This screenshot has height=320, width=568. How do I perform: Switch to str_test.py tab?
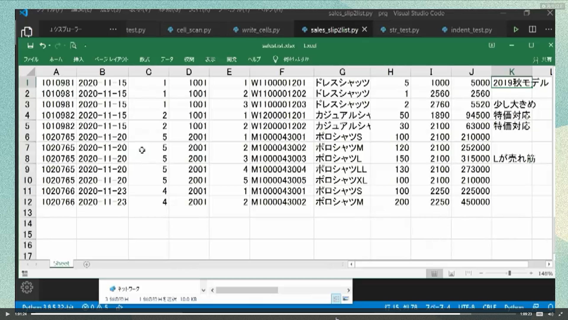coord(404,30)
